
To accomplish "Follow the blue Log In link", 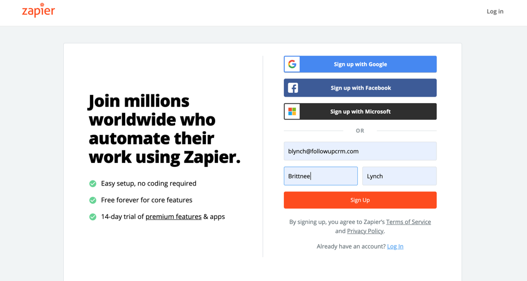I will point(395,246).
